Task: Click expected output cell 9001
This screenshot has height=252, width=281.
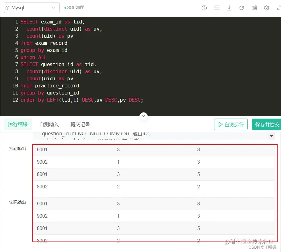Action: 42,150
